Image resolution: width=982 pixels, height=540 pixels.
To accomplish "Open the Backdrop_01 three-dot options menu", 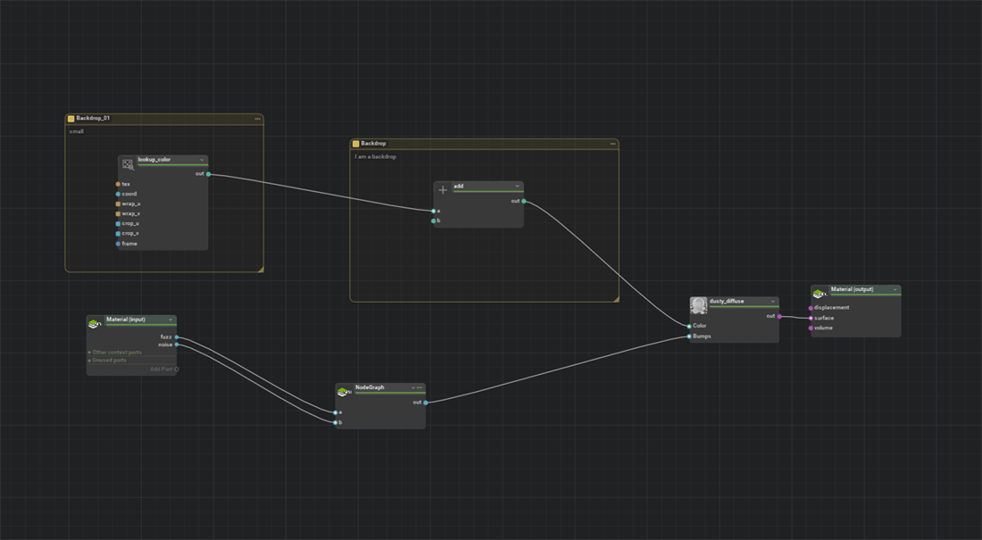I will (x=257, y=119).
